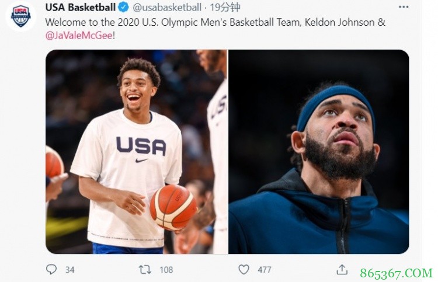
Task: Click the like count 477
Action: pyautogui.click(x=264, y=270)
